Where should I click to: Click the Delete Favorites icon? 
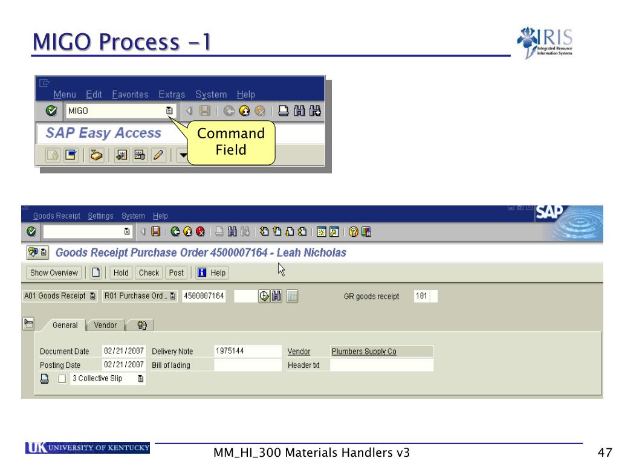click(140, 155)
